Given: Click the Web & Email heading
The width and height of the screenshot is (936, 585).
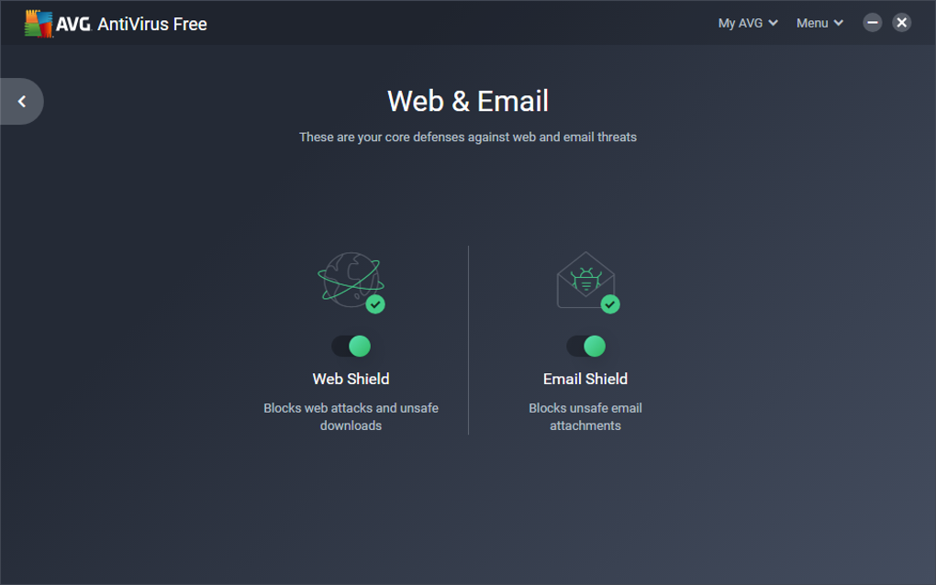Looking at the screenshot, I should [468, 101].
